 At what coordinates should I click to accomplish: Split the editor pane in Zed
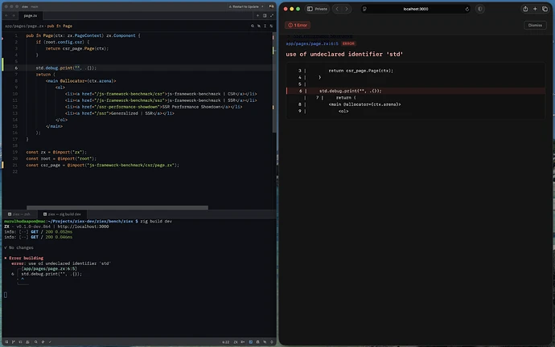point(263,15)
